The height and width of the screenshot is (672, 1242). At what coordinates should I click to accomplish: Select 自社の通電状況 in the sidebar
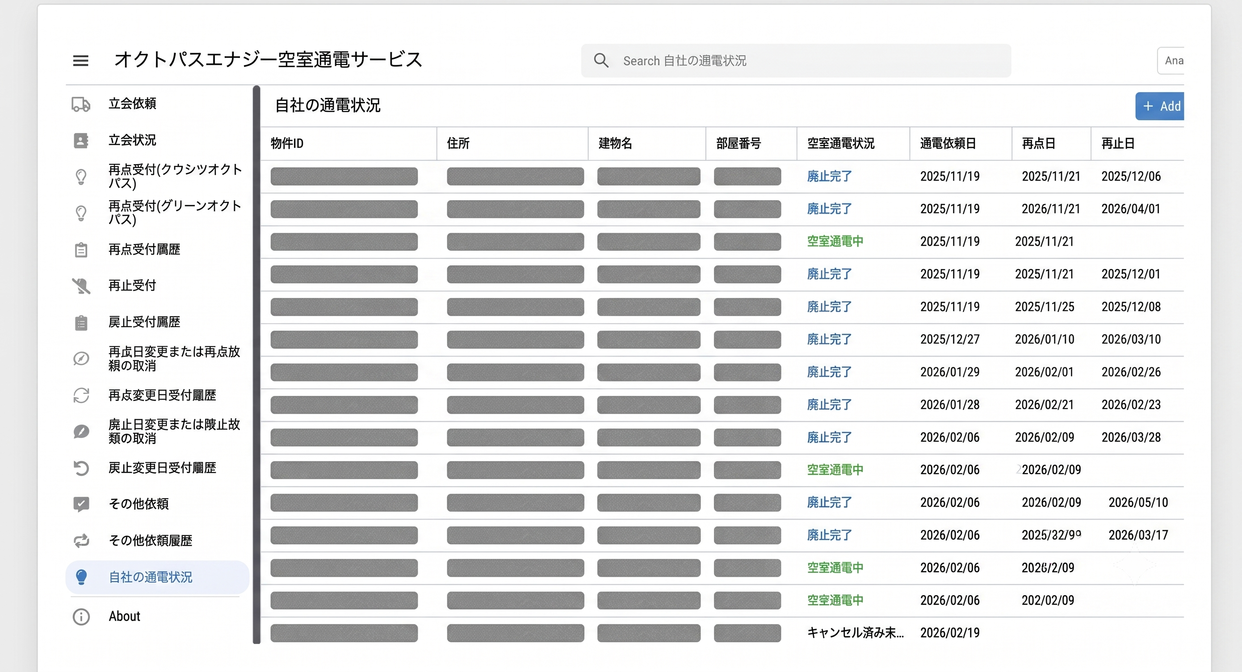click(157, 577)
